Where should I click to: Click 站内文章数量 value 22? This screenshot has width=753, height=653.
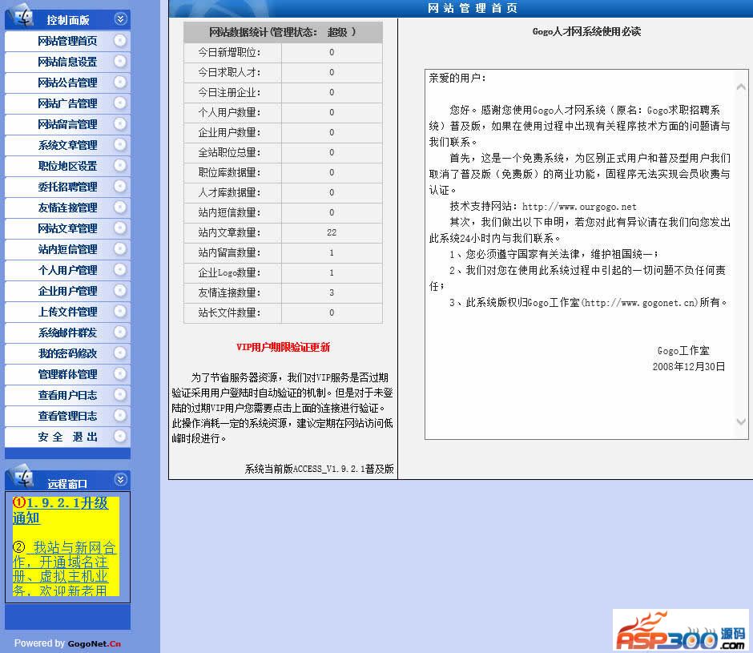(332, 232)
